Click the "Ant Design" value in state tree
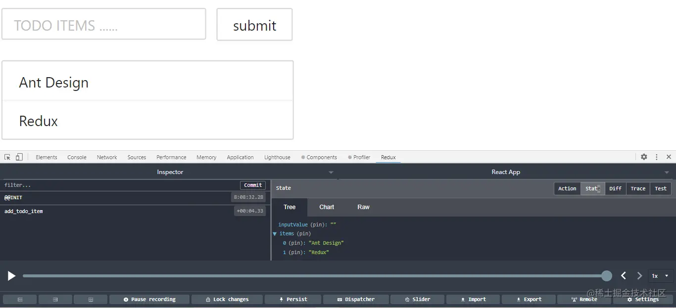The image size is (676, 308). pyautogui.click(x=326, y=243)
